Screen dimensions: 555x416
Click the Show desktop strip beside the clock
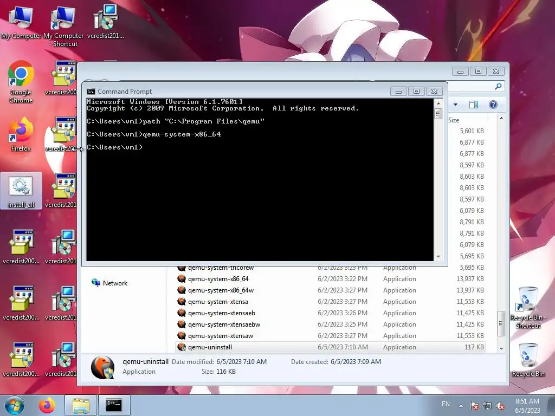[x=552, y=405]
